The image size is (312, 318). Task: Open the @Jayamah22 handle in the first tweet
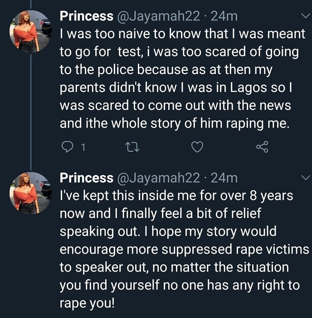159,16
